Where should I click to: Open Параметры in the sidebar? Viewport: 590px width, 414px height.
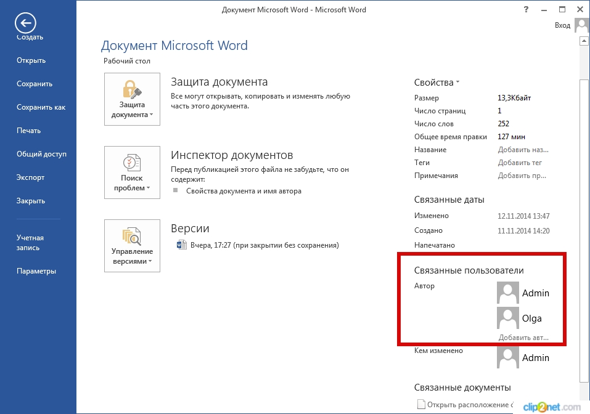36,271
